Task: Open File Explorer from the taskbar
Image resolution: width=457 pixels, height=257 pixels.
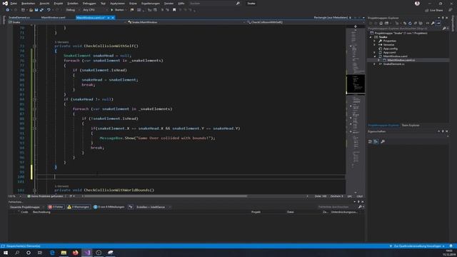Action: click(64, 253)
